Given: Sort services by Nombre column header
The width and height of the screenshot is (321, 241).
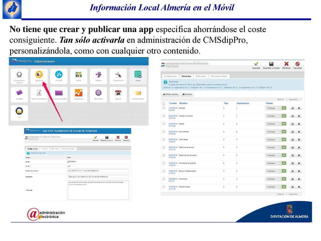Looking at the screenshot, I should pos(183,103).
